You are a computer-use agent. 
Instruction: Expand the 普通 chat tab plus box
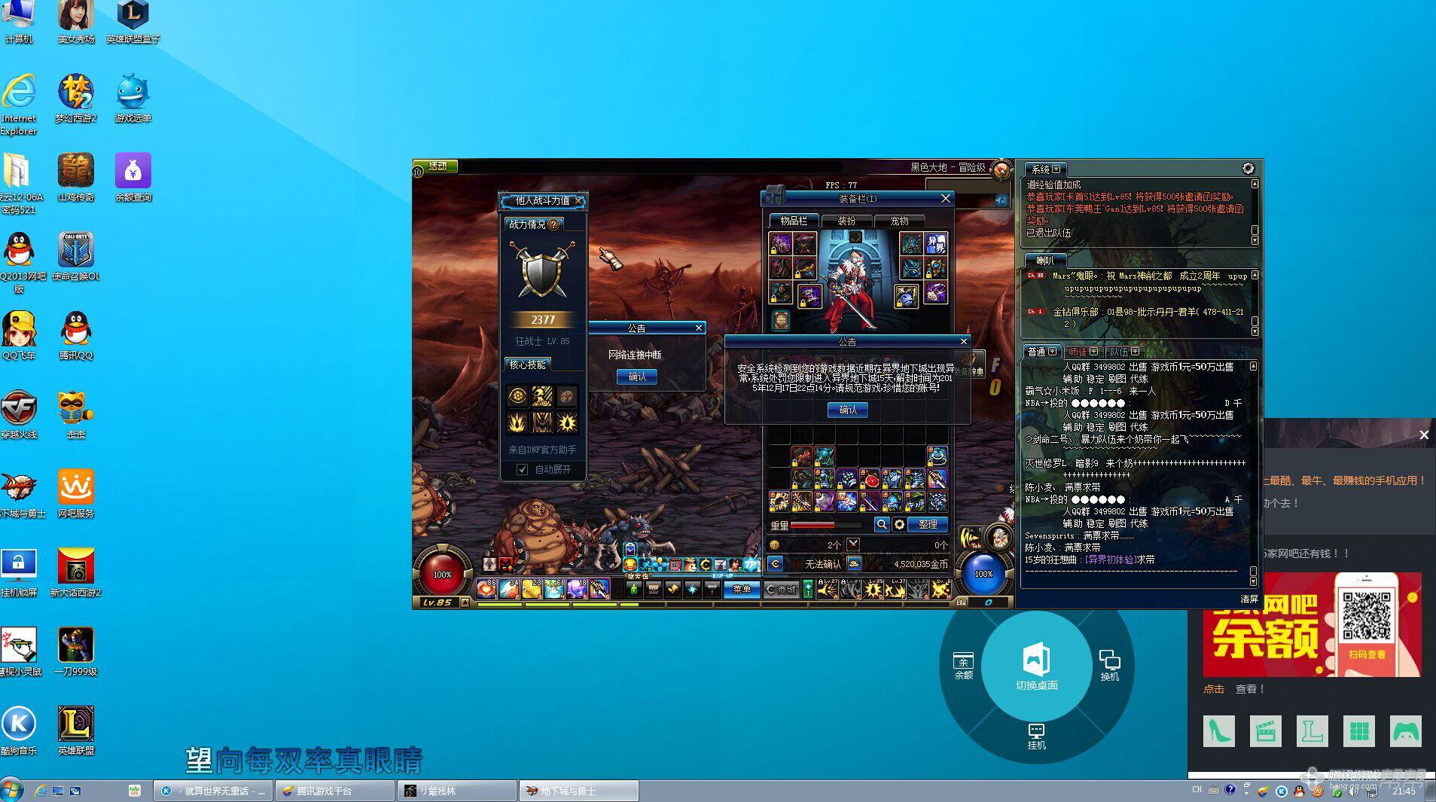(x=1053, y=352)
